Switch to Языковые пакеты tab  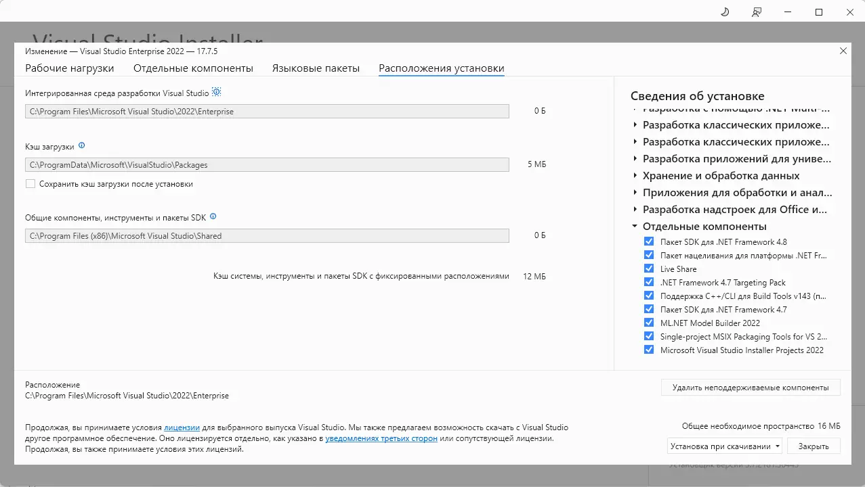[316, 68]
